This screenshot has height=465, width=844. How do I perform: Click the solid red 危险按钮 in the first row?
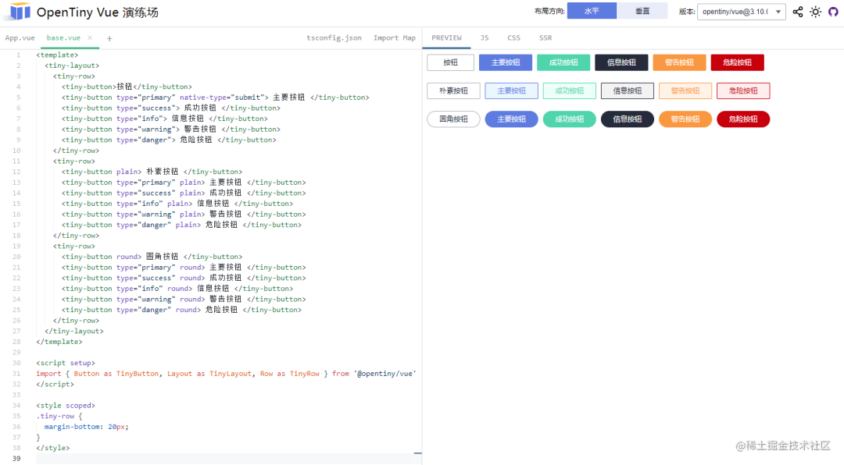[738, 62]
